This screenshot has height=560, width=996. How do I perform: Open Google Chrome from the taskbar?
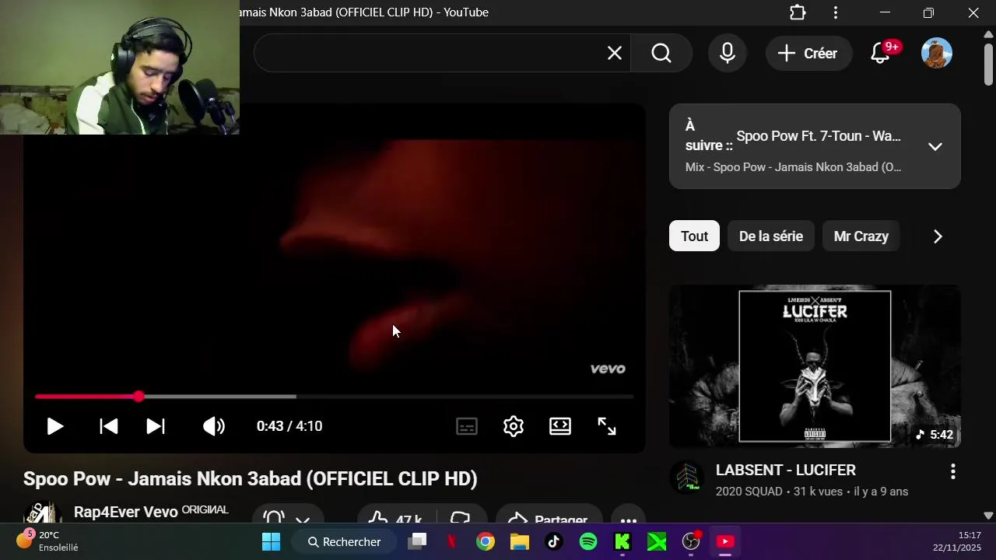pyautogui.click(x=486, y=541)
